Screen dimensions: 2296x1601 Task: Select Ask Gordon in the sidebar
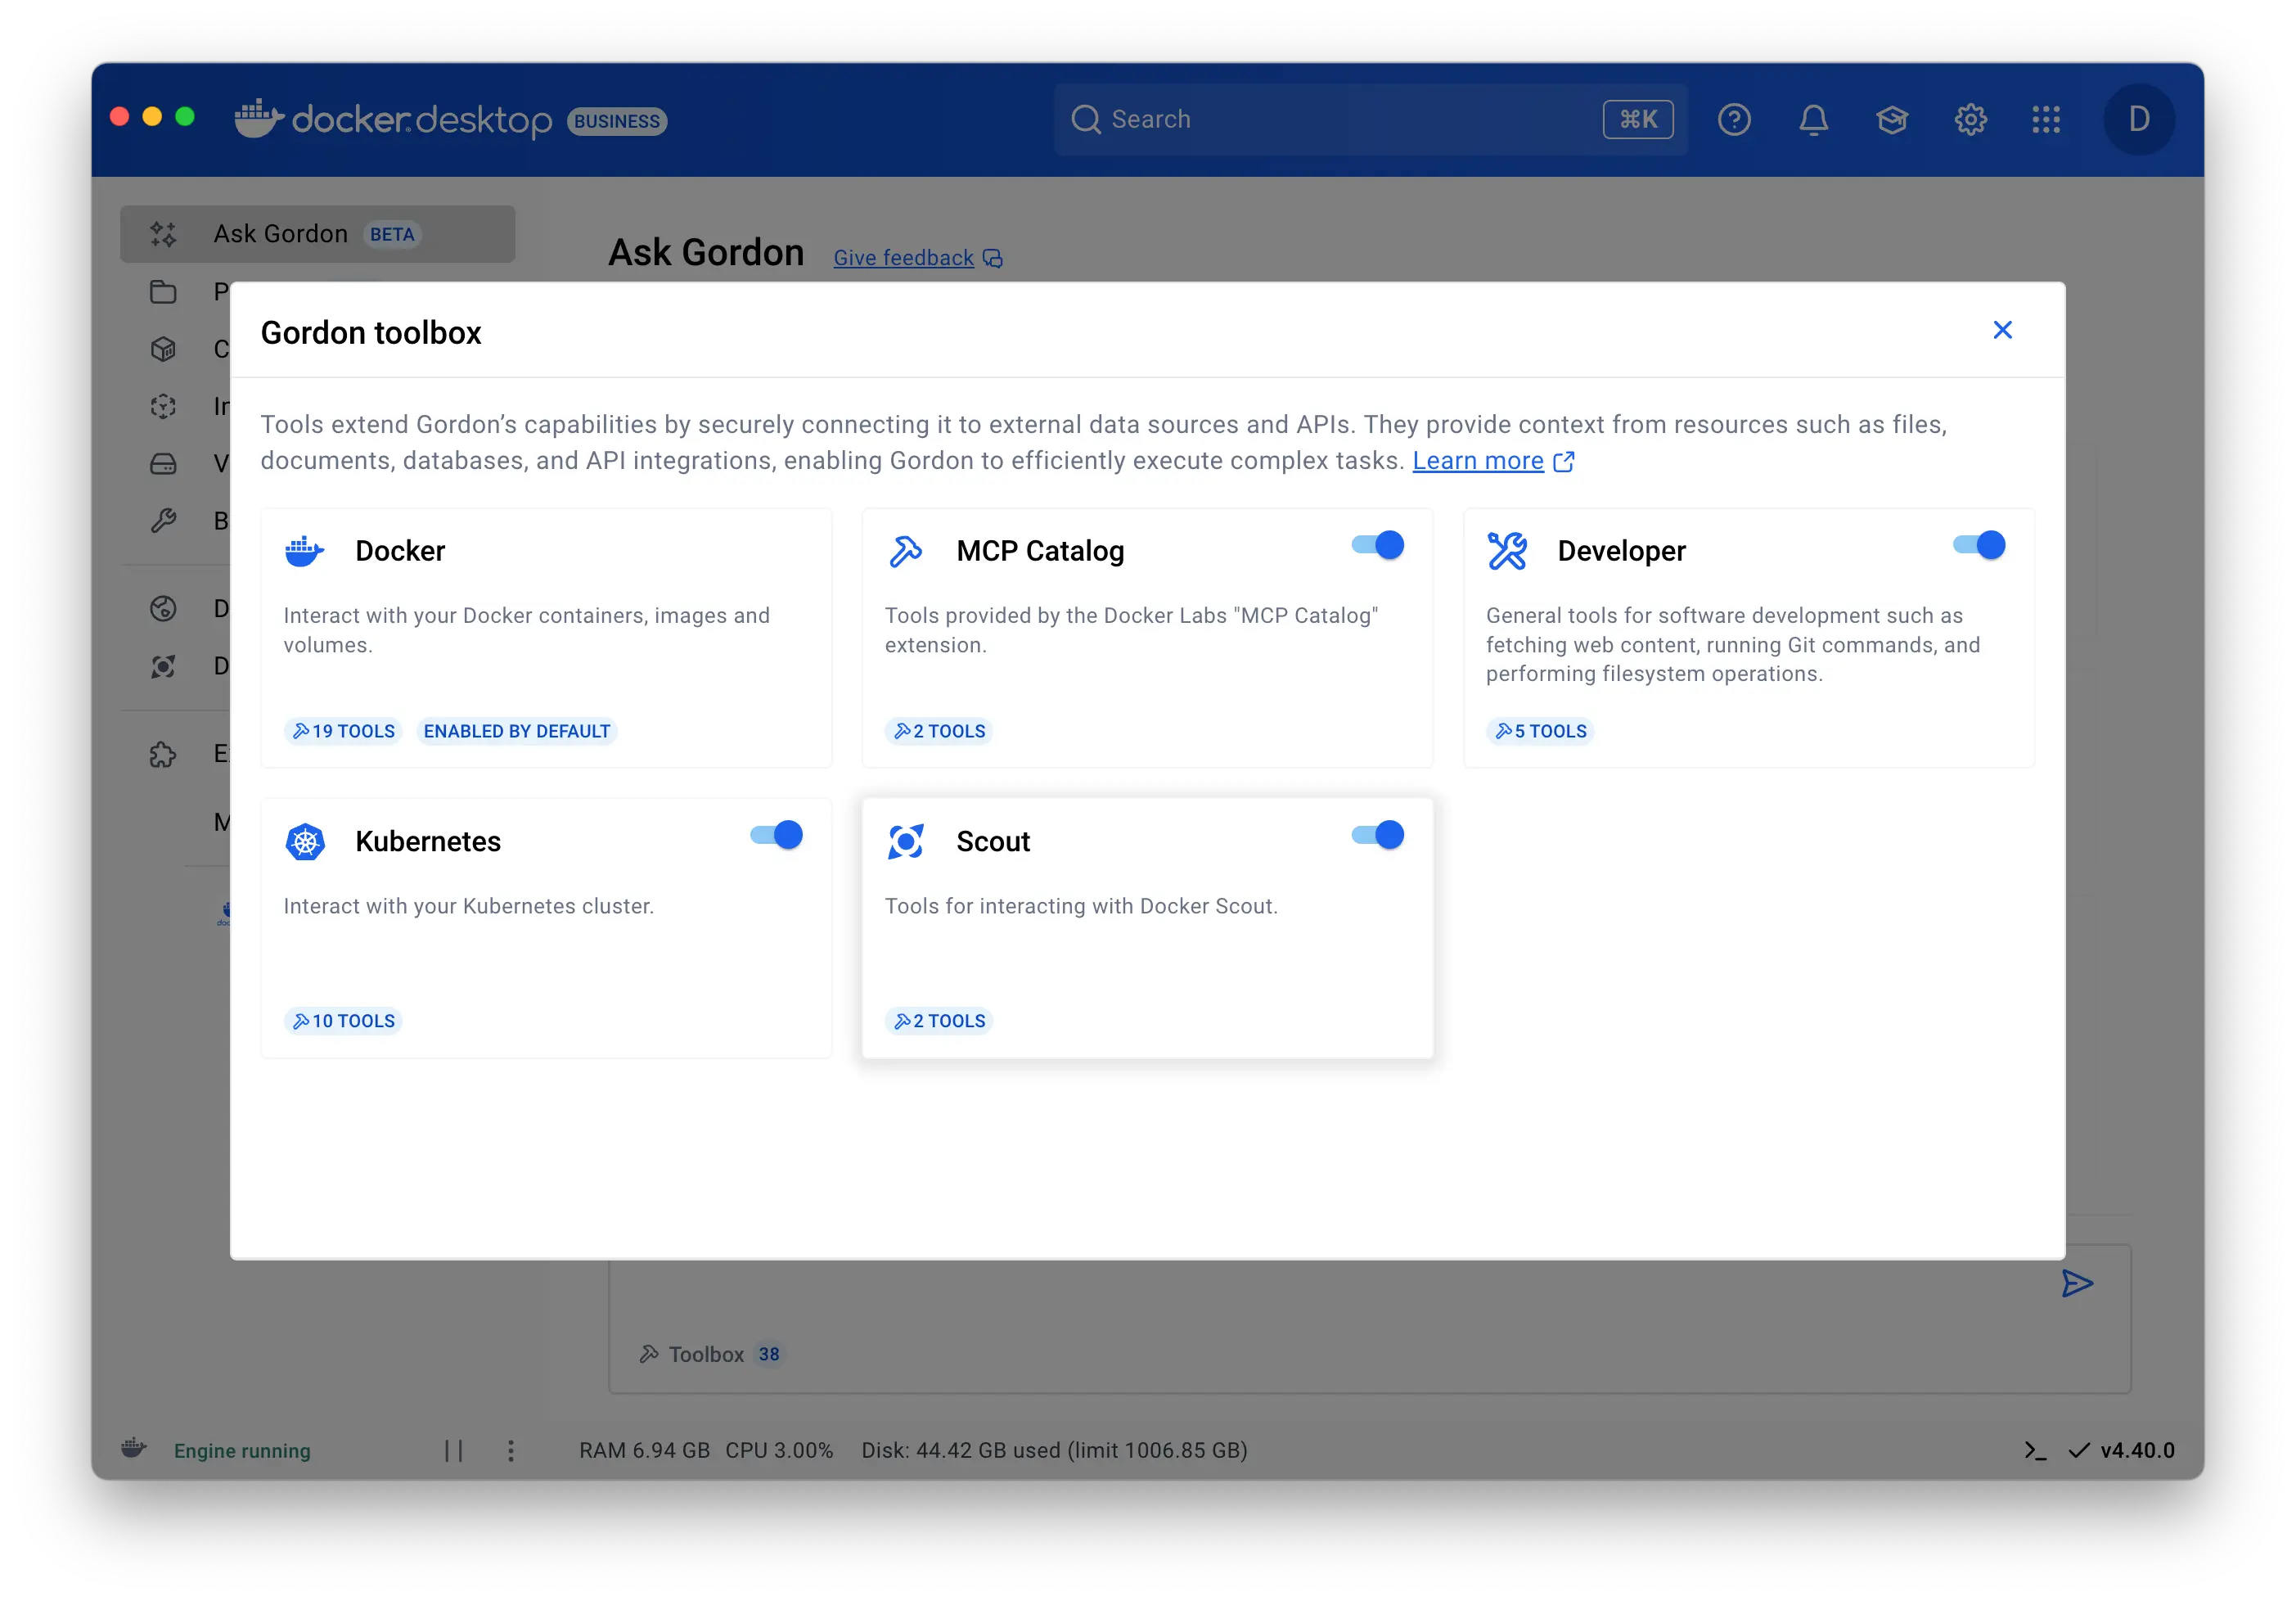click(x=317, y=234)
